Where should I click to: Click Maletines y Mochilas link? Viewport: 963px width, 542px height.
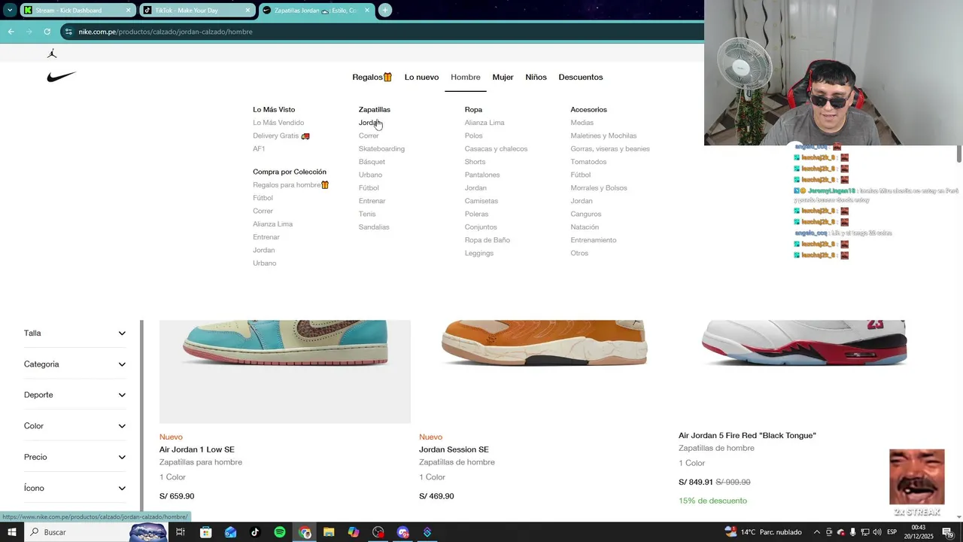click(603, 135)
